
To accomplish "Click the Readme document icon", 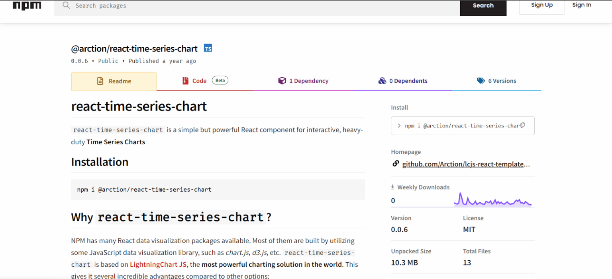I will tap(99, 81).
